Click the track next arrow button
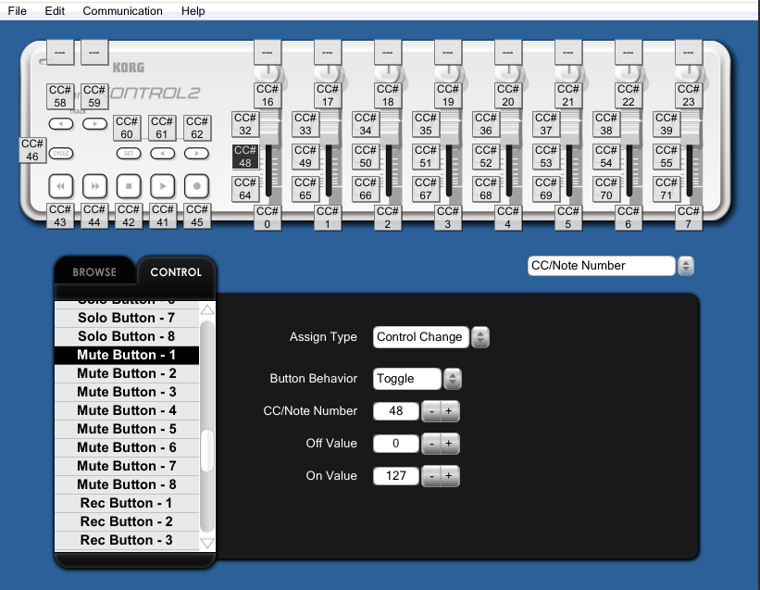This screenshot has height=590, width=760. point(95,124)
